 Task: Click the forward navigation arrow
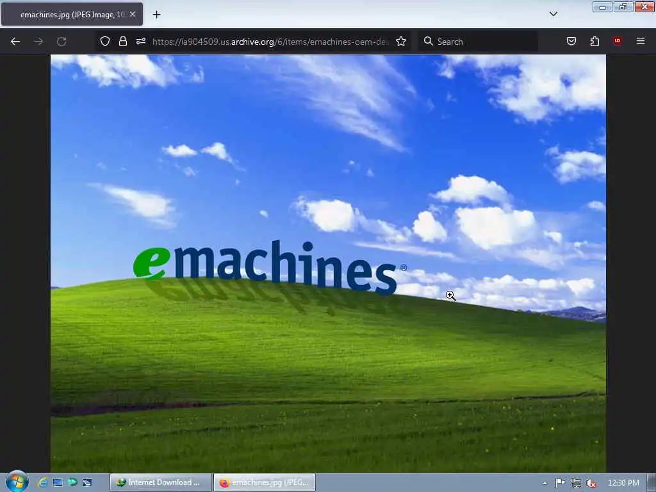click(38, 42)
